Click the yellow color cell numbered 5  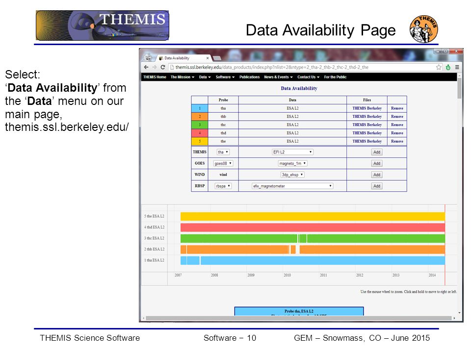pos(200,141)
